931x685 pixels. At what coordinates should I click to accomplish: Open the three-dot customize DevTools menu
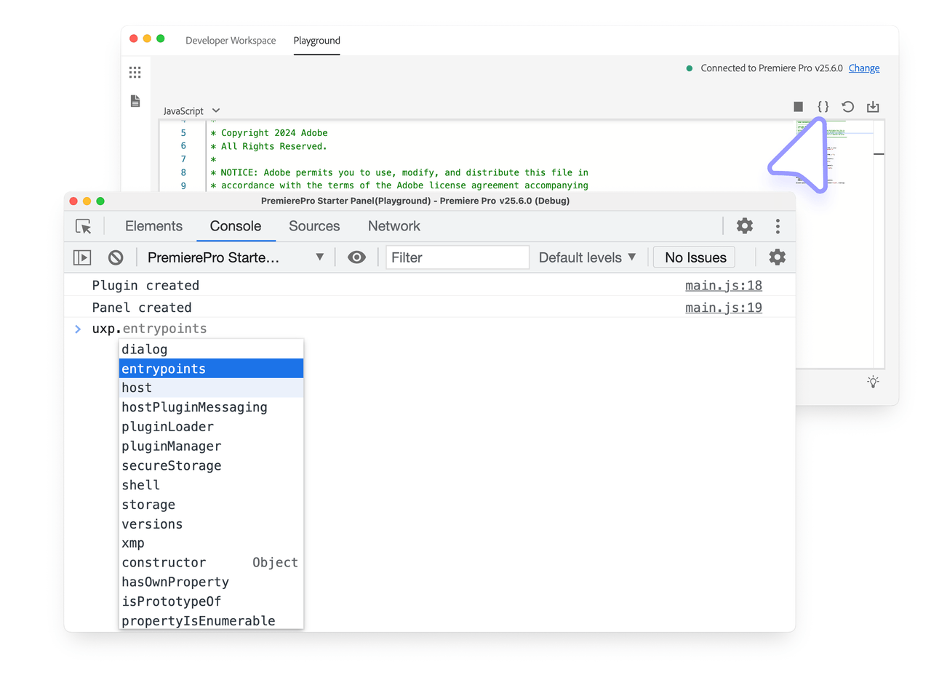(778, 226)
